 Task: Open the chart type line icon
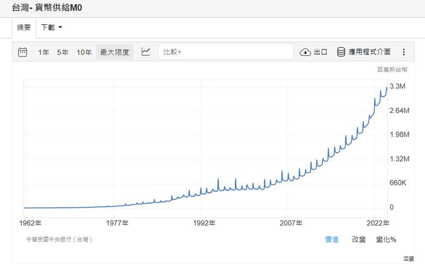[x=145, y=52]
